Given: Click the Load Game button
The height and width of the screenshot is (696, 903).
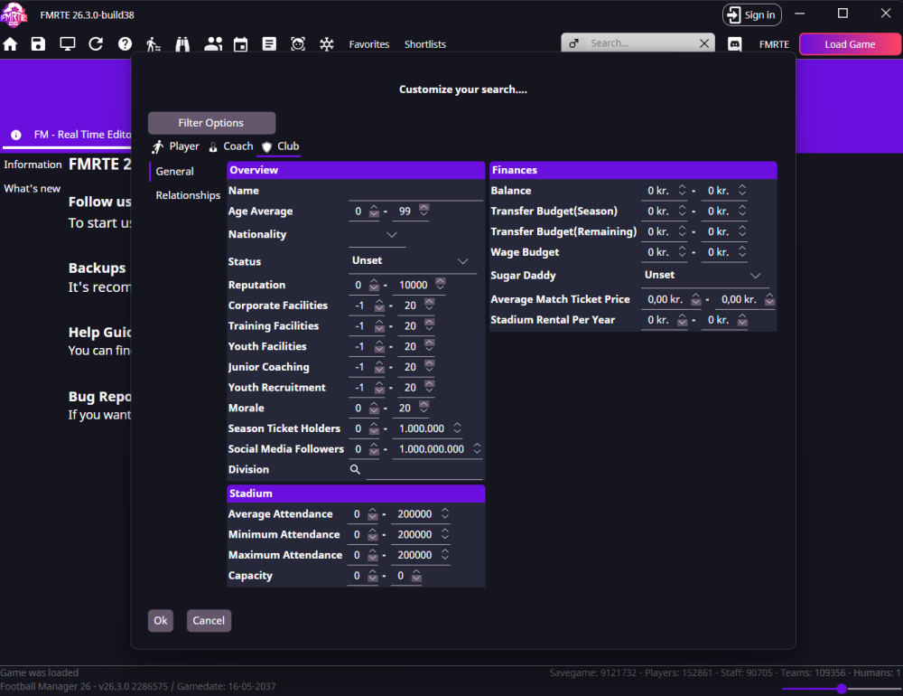Looking at the screenshot, I should 850,44.
